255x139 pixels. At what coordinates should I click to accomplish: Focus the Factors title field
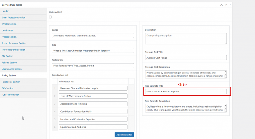click(93, 66)
